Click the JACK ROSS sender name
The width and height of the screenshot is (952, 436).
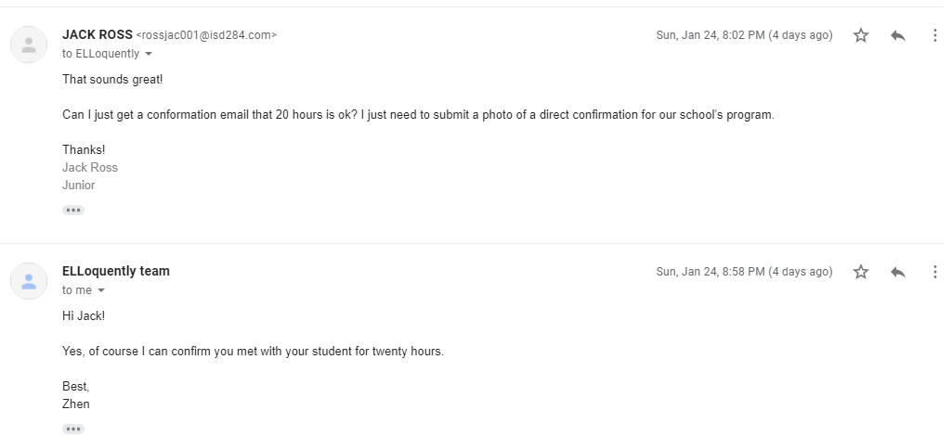[97, 35]
